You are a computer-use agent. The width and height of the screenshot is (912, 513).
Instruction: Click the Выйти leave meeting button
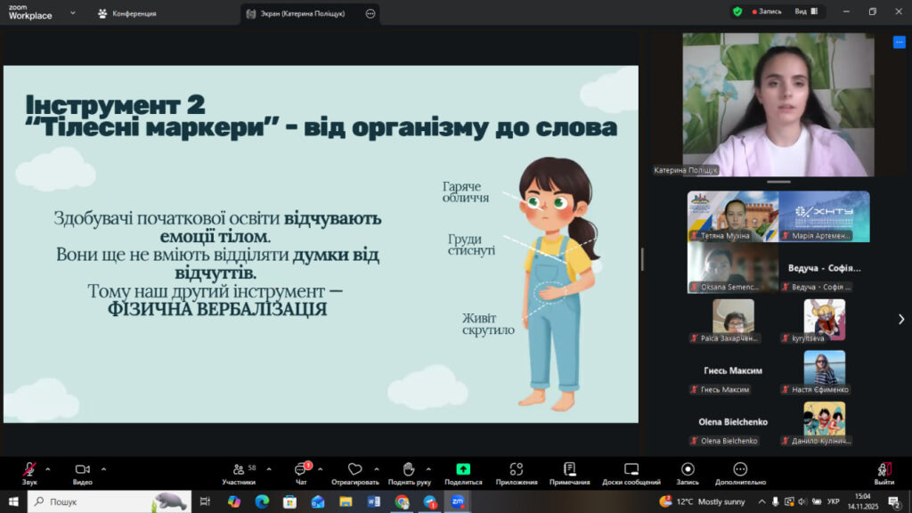(883, 472)
